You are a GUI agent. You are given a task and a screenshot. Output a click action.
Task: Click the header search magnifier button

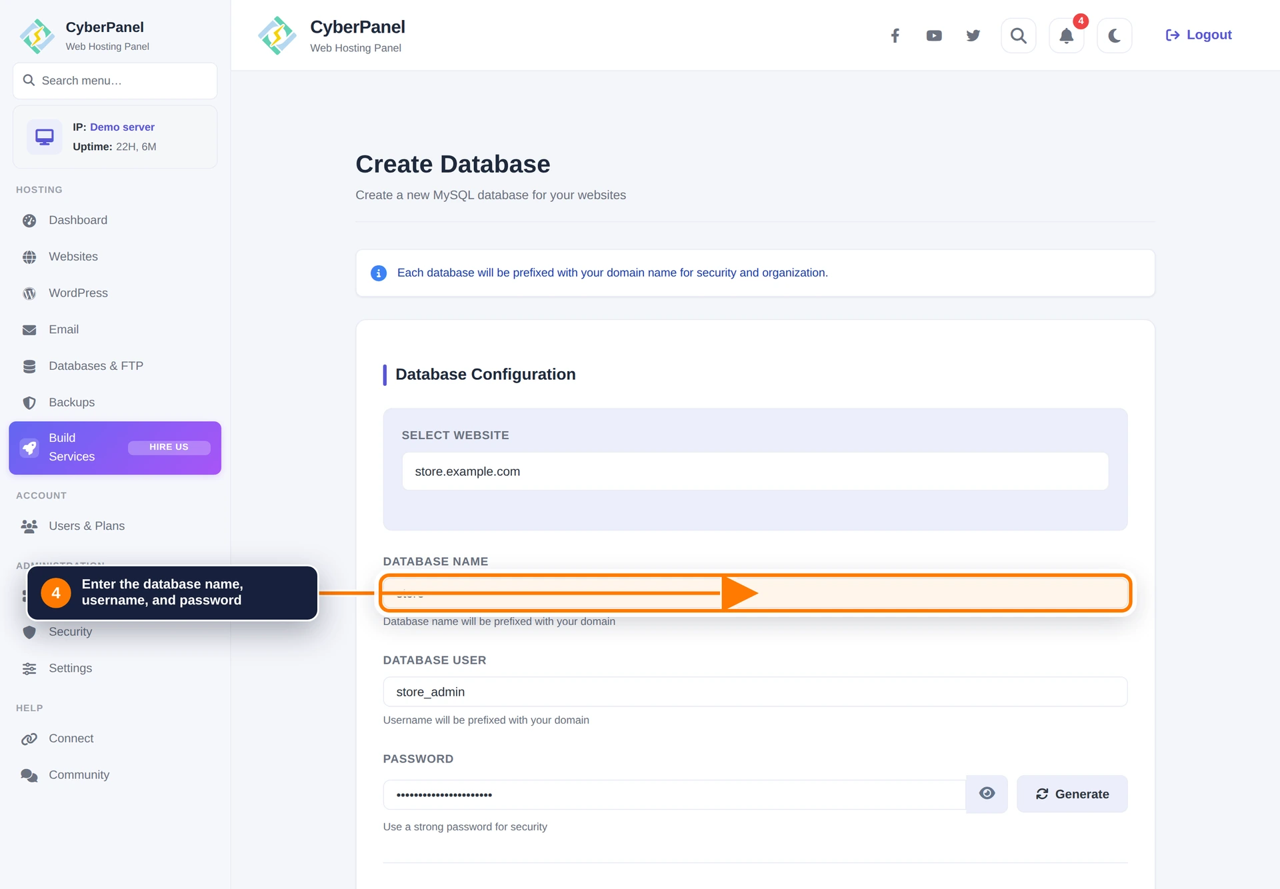[x=1018, y=35]
